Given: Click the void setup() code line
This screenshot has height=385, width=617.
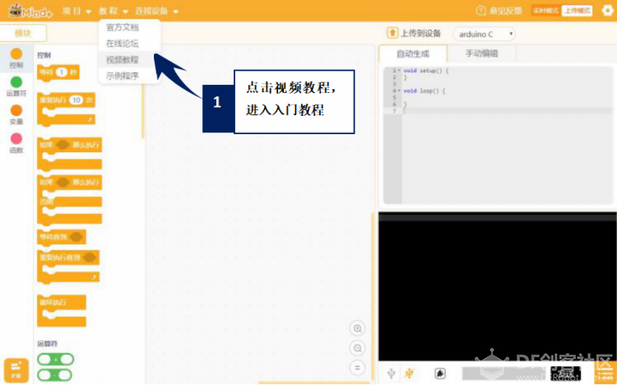Looking at the screenshot, I should pos(426,71).
